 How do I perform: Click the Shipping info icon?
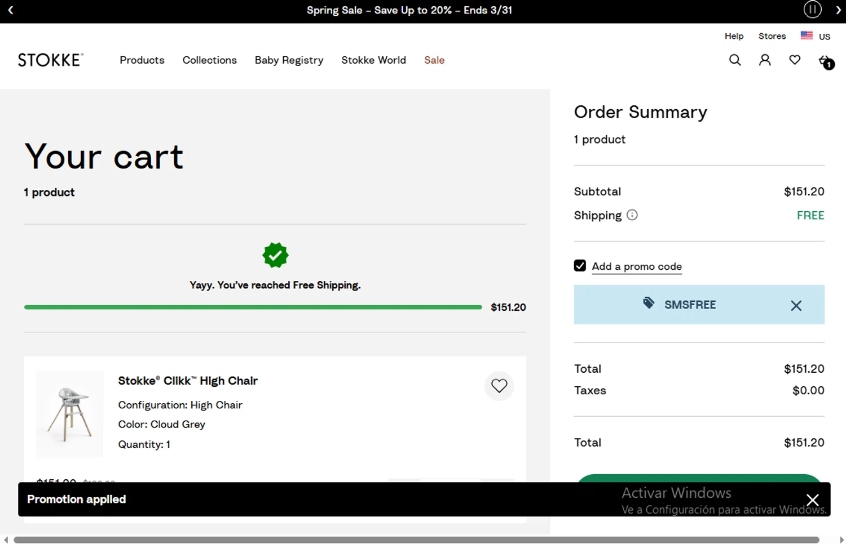632,215
